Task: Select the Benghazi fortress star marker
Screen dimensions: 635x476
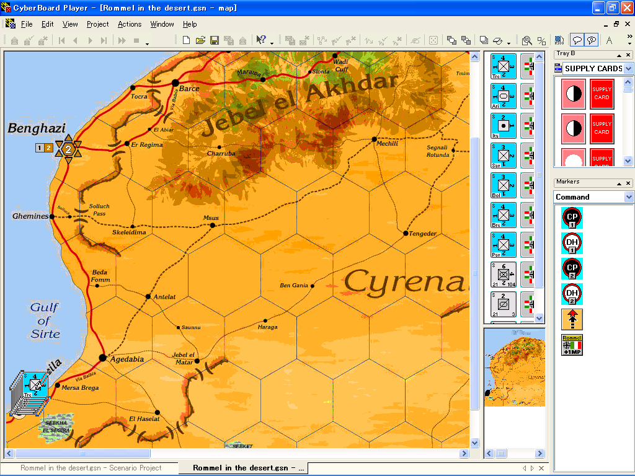Action: [x=68, y=149]
